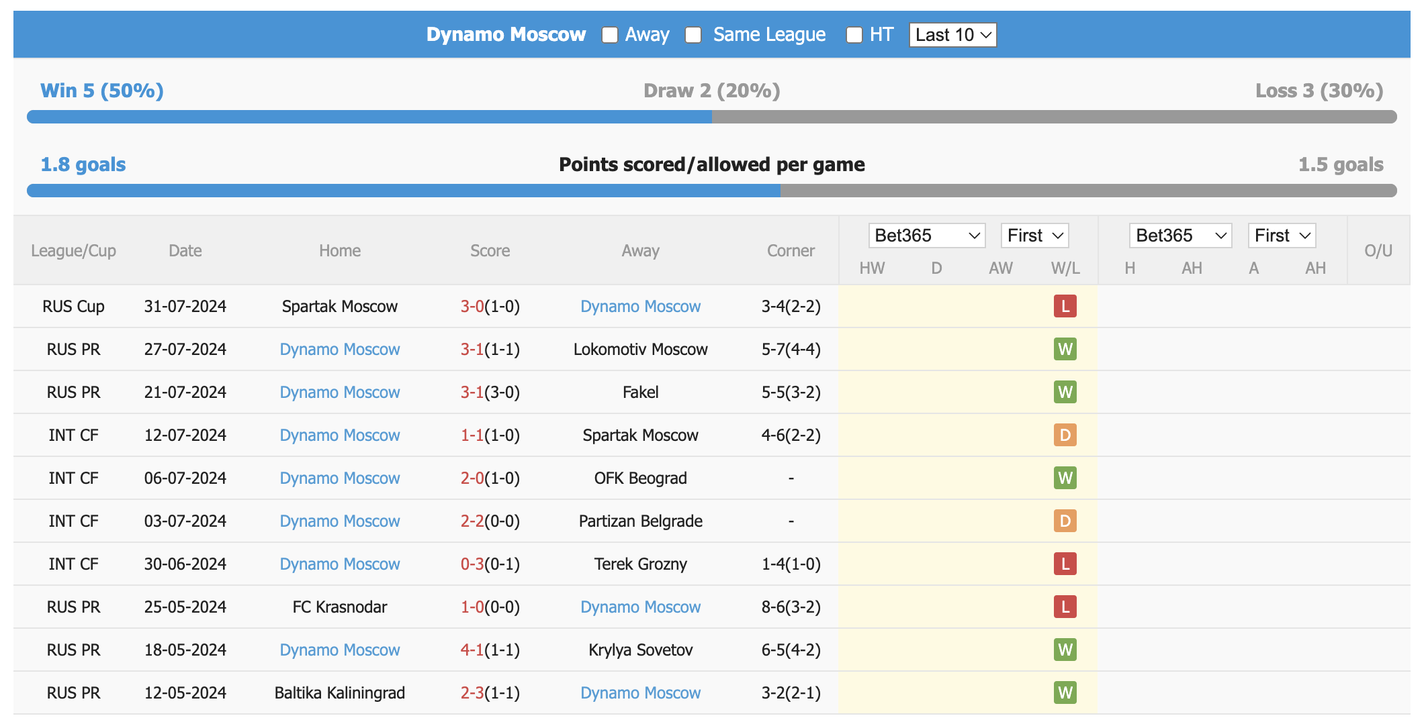1424x718 pixels.
Task: Click the O/U column header
Action: tap(1378, 251)
